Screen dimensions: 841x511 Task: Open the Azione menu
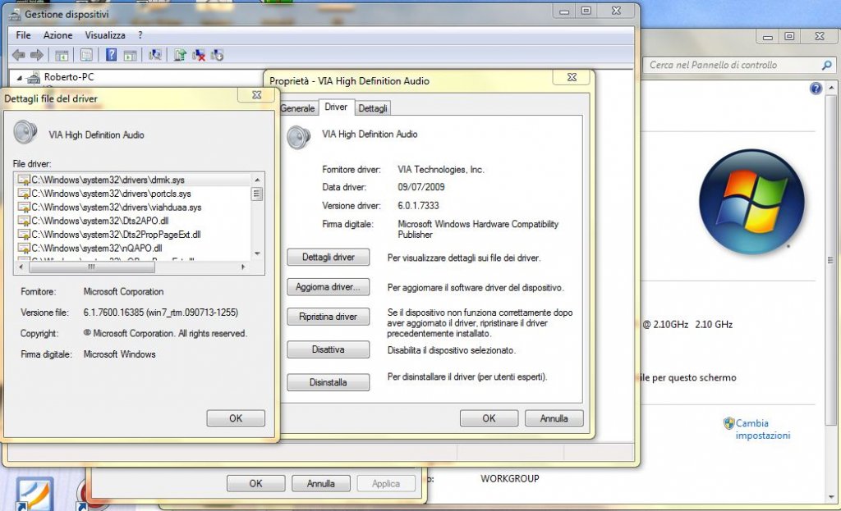[x=58, y=35]
